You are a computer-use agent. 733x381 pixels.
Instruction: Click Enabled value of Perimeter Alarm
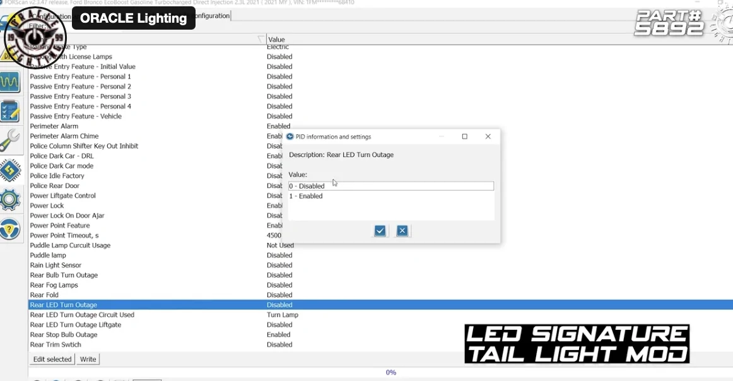click(x=279, y=126)
